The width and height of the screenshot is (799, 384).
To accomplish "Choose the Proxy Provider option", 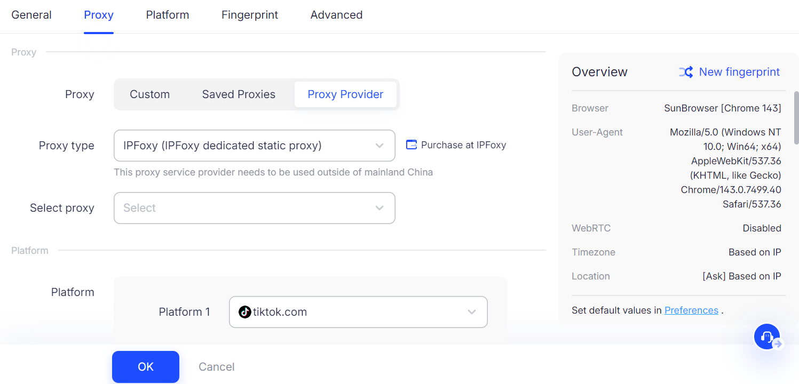I will pos(345,94).
